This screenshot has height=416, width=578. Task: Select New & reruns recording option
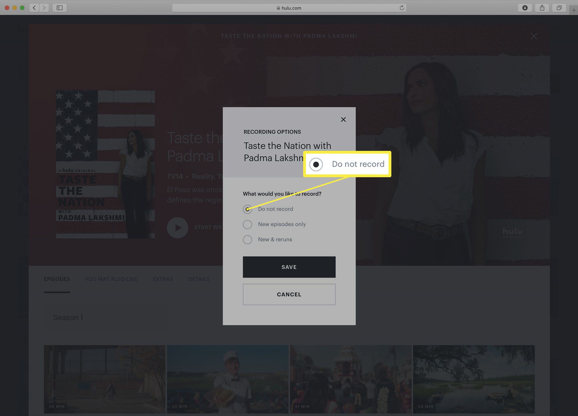(x=247, y=239)
